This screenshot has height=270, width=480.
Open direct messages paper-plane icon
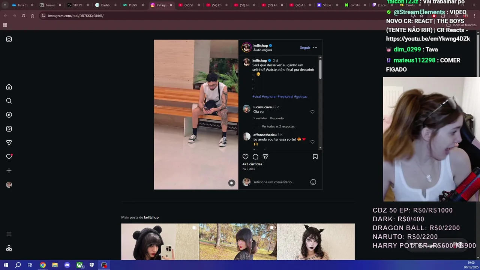coord(9,143)
